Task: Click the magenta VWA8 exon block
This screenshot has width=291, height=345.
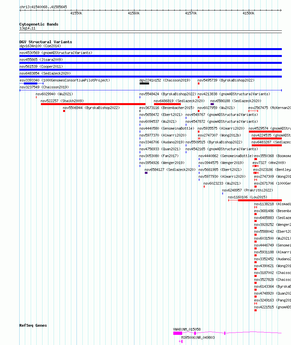Action: 178,333
